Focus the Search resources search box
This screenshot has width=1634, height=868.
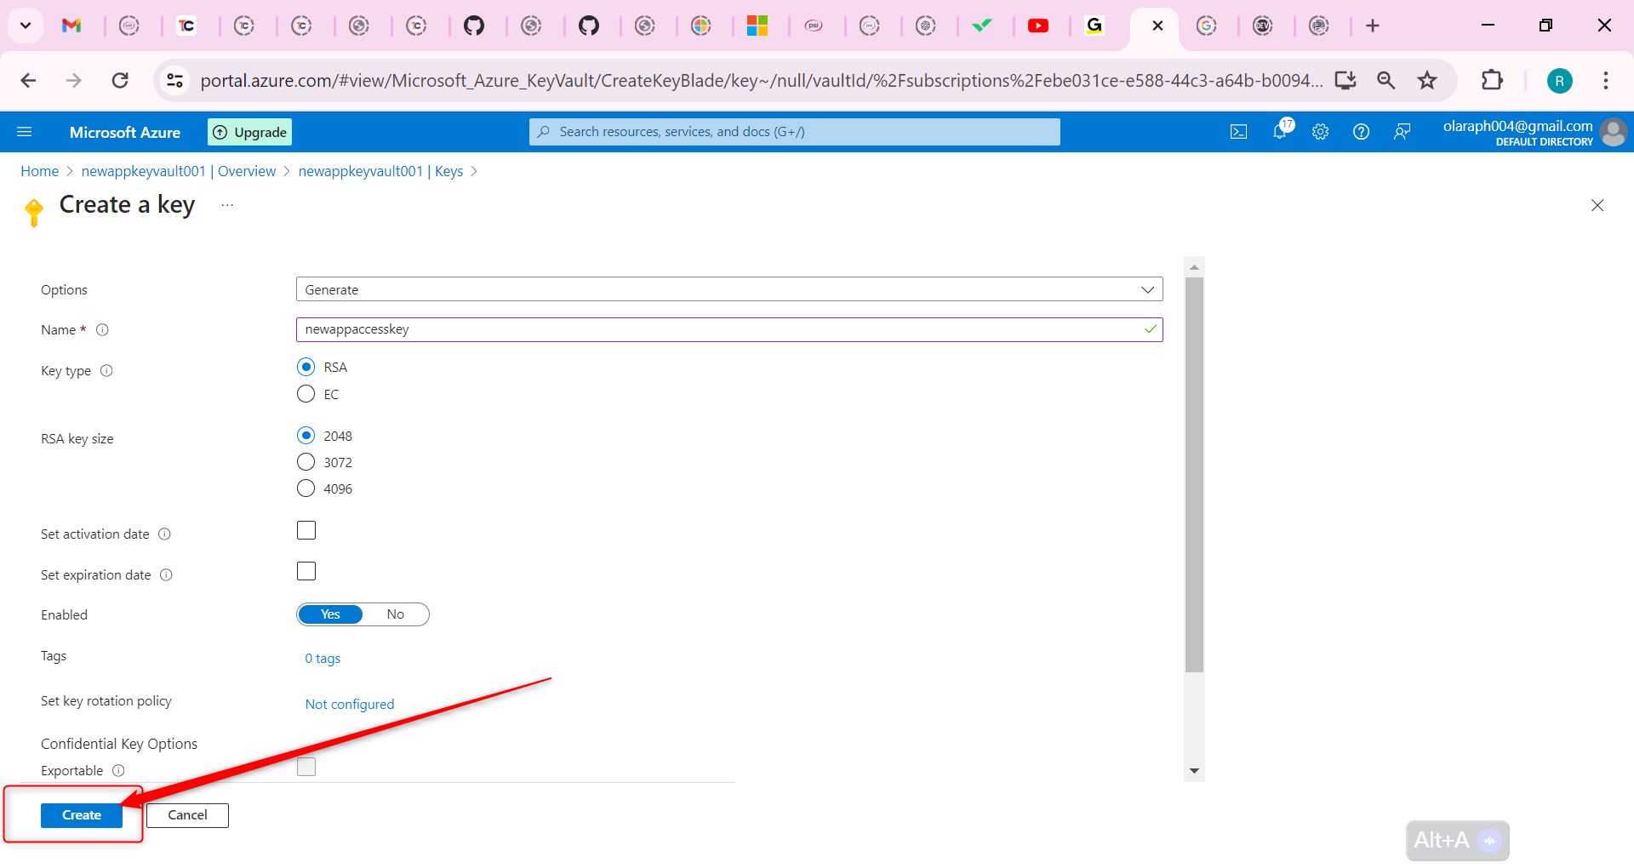(x=795, y=132)
